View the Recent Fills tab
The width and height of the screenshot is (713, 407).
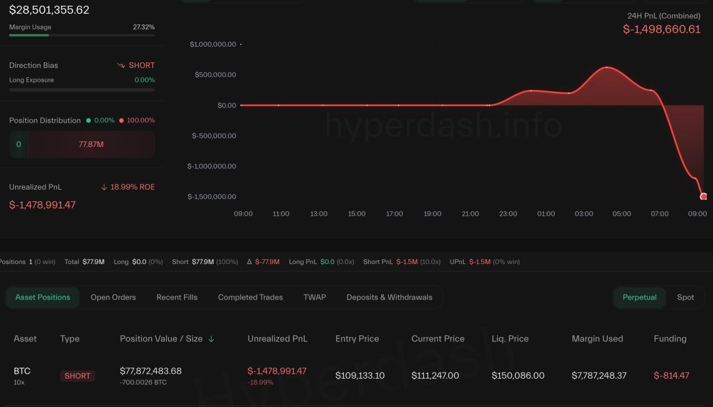[177, 297]
